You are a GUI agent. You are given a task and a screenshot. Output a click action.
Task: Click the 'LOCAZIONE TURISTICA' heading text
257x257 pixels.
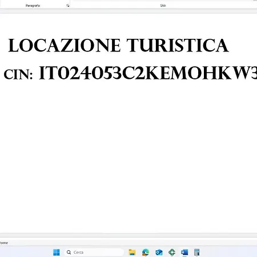point(118,45)
